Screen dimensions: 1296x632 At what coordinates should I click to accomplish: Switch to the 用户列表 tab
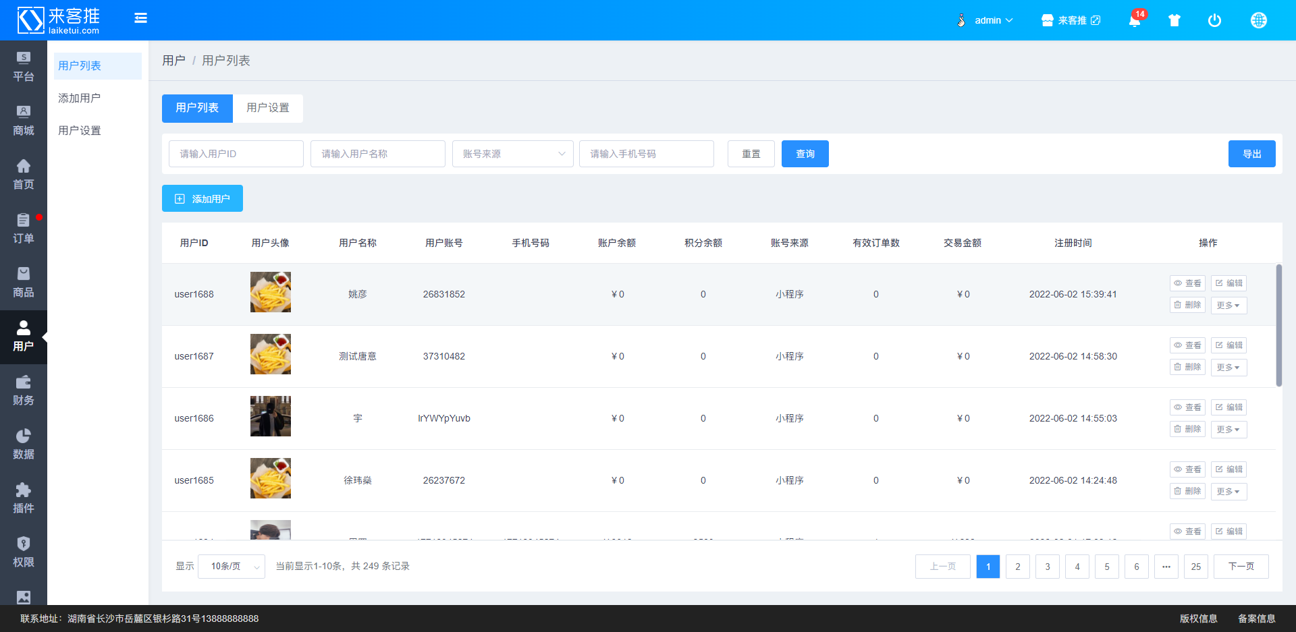197,108
